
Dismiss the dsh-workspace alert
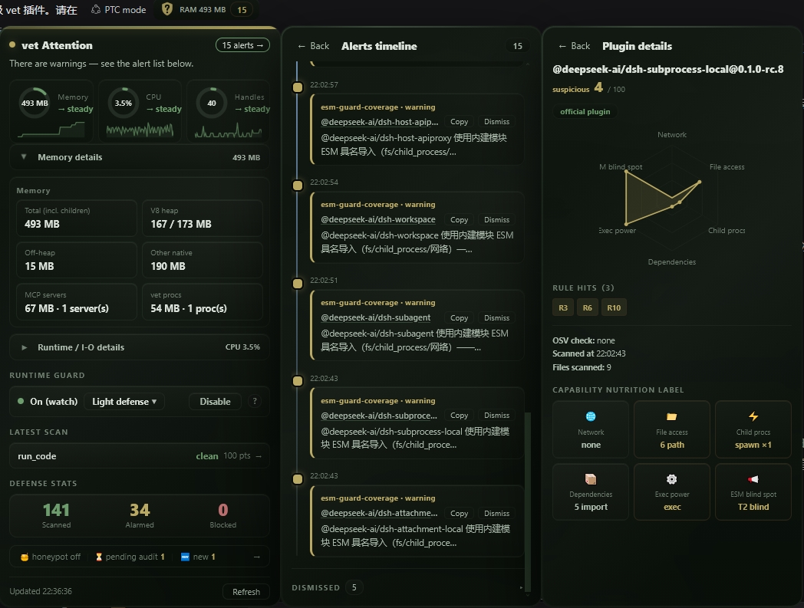coord(497,219)
